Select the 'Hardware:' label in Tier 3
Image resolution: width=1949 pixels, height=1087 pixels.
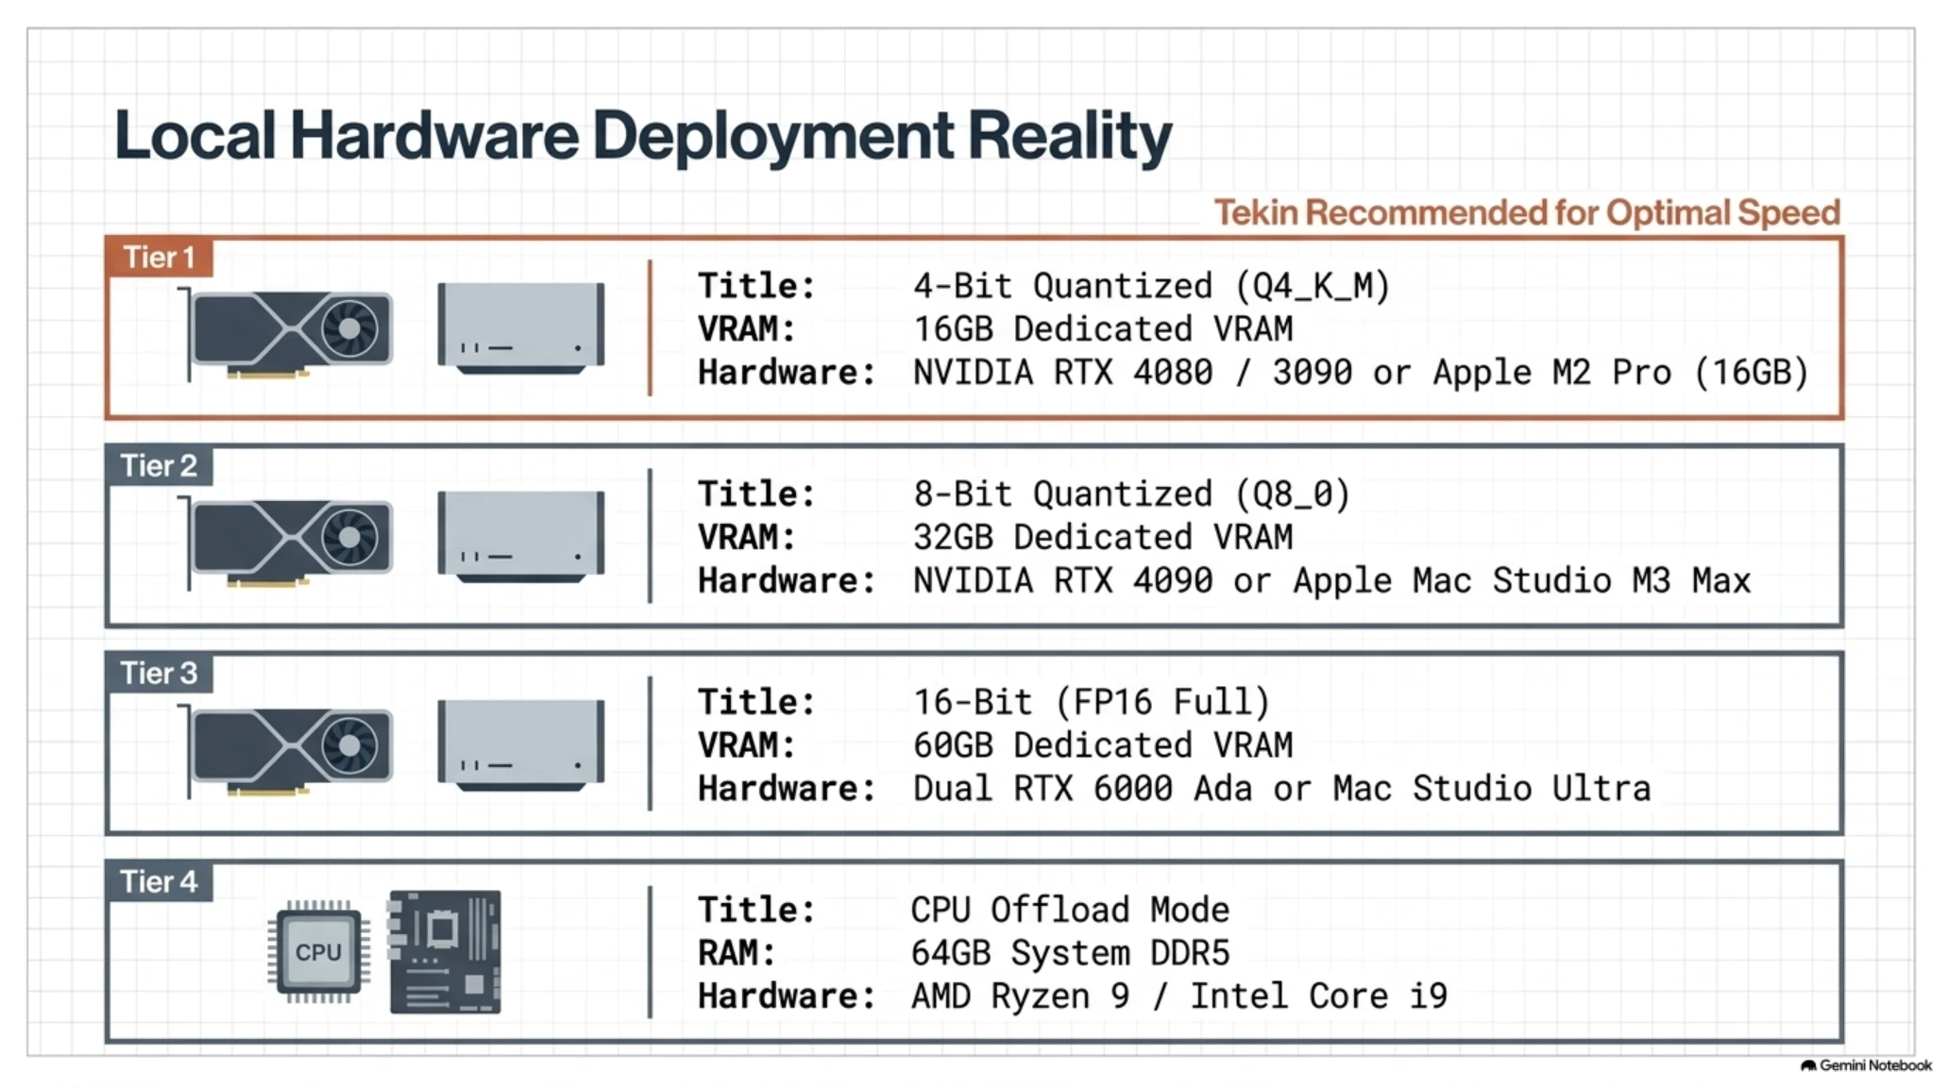(787, 788)
